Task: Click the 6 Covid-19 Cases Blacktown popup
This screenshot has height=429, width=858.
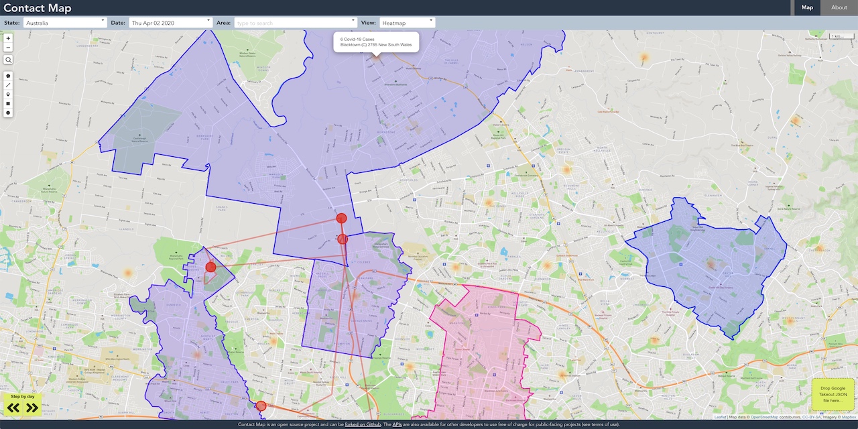Action: 376,42
